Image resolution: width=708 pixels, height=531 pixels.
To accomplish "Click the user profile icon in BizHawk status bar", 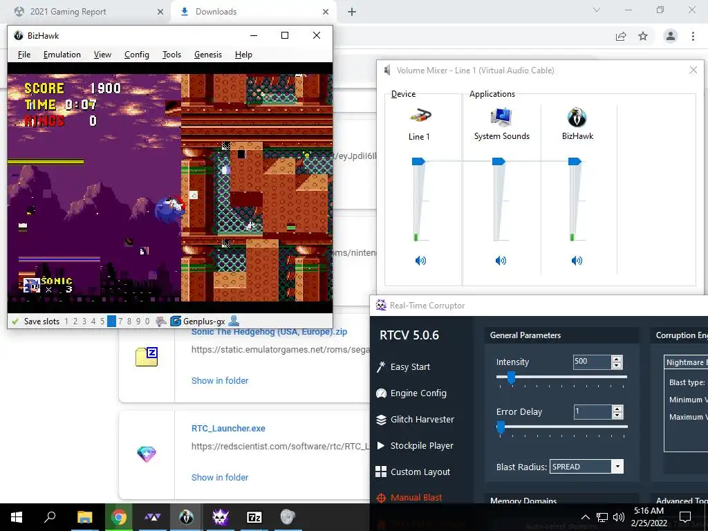I will click(x=234, y=322).
